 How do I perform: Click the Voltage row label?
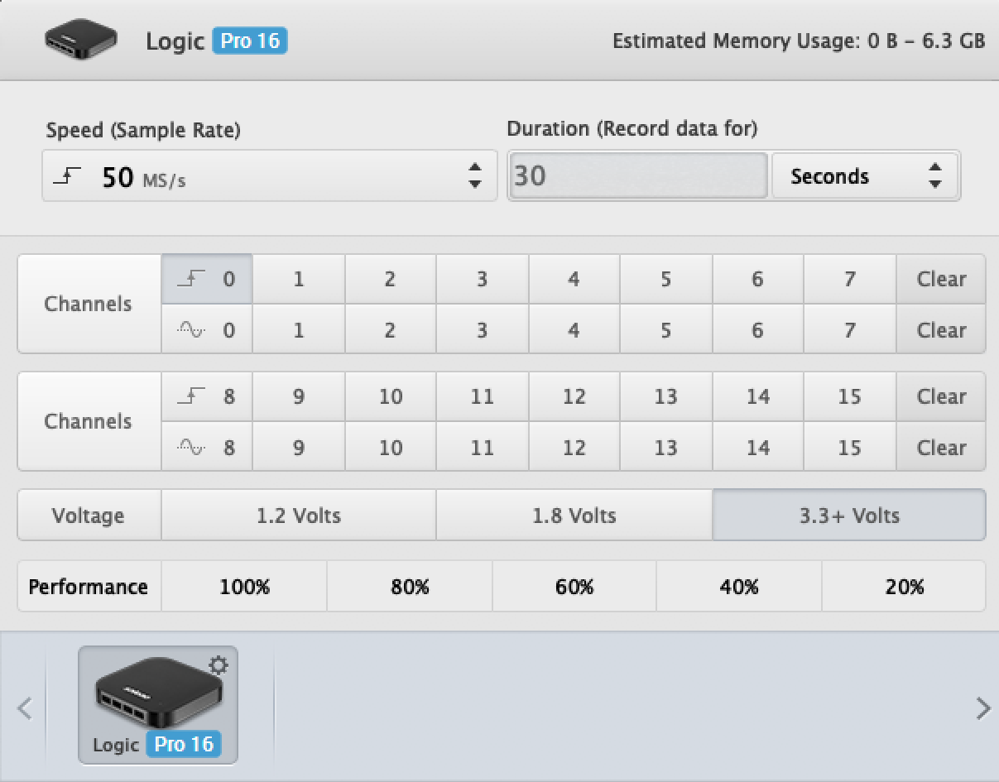click(89, 516)
